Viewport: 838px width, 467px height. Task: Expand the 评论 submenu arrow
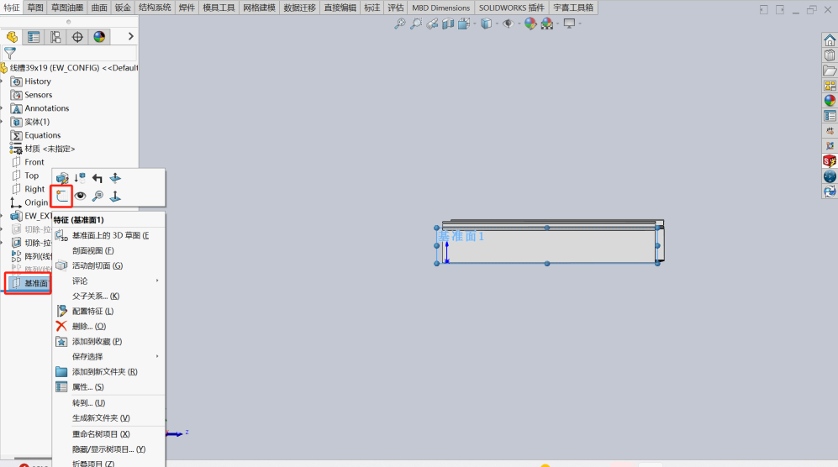157,281
